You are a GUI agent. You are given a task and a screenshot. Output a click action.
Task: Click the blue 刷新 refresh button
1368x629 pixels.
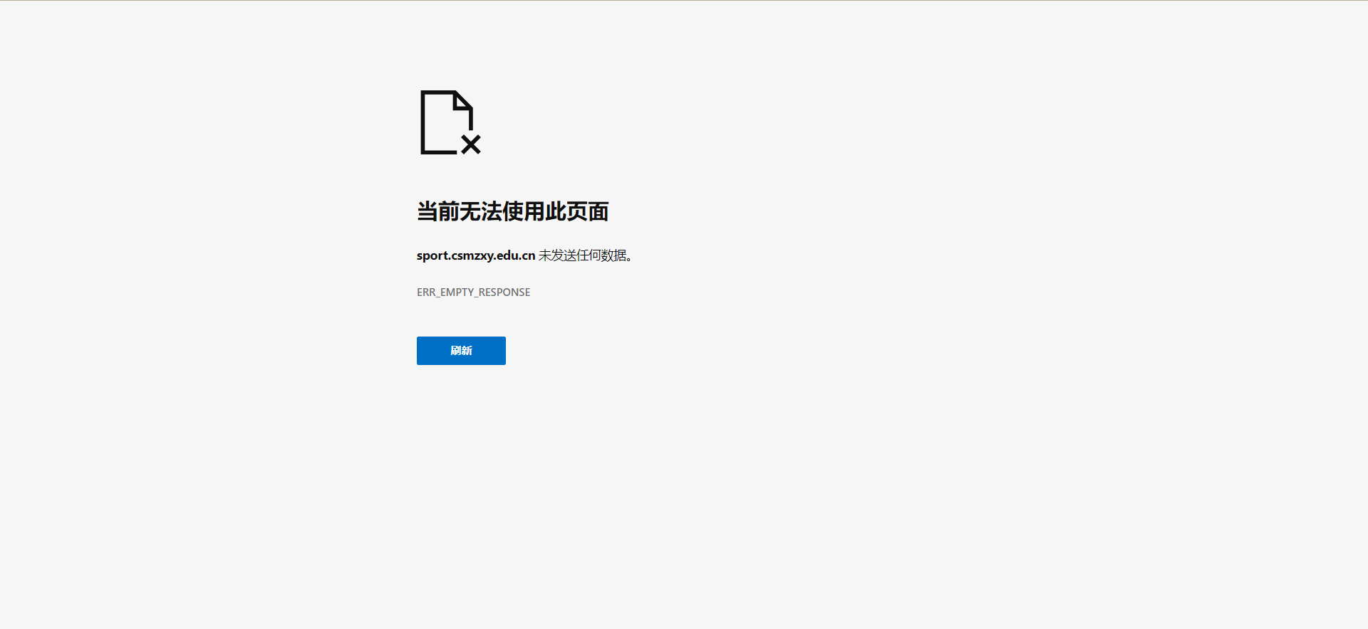(461, 351)
